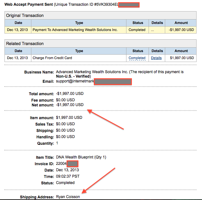Screen dimensions: 202x200
Task: Click the ellipsis in Original Transaction Details column
Action: (x=152, y=30)
